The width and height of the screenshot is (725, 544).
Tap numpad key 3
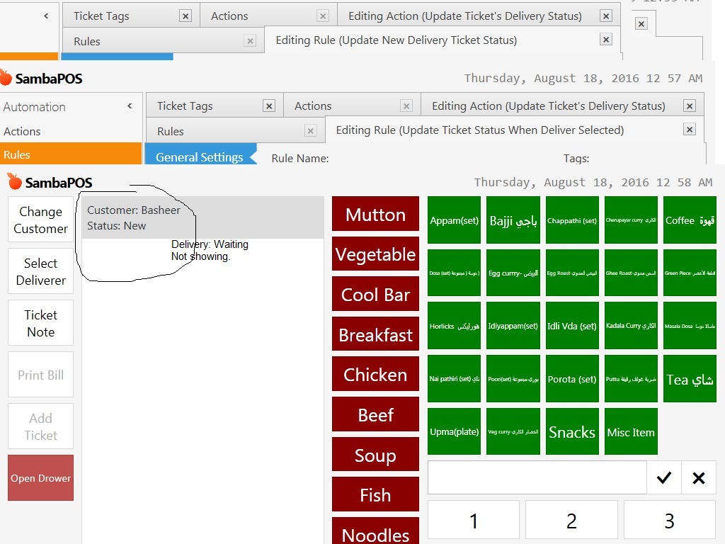coord(670,521)
